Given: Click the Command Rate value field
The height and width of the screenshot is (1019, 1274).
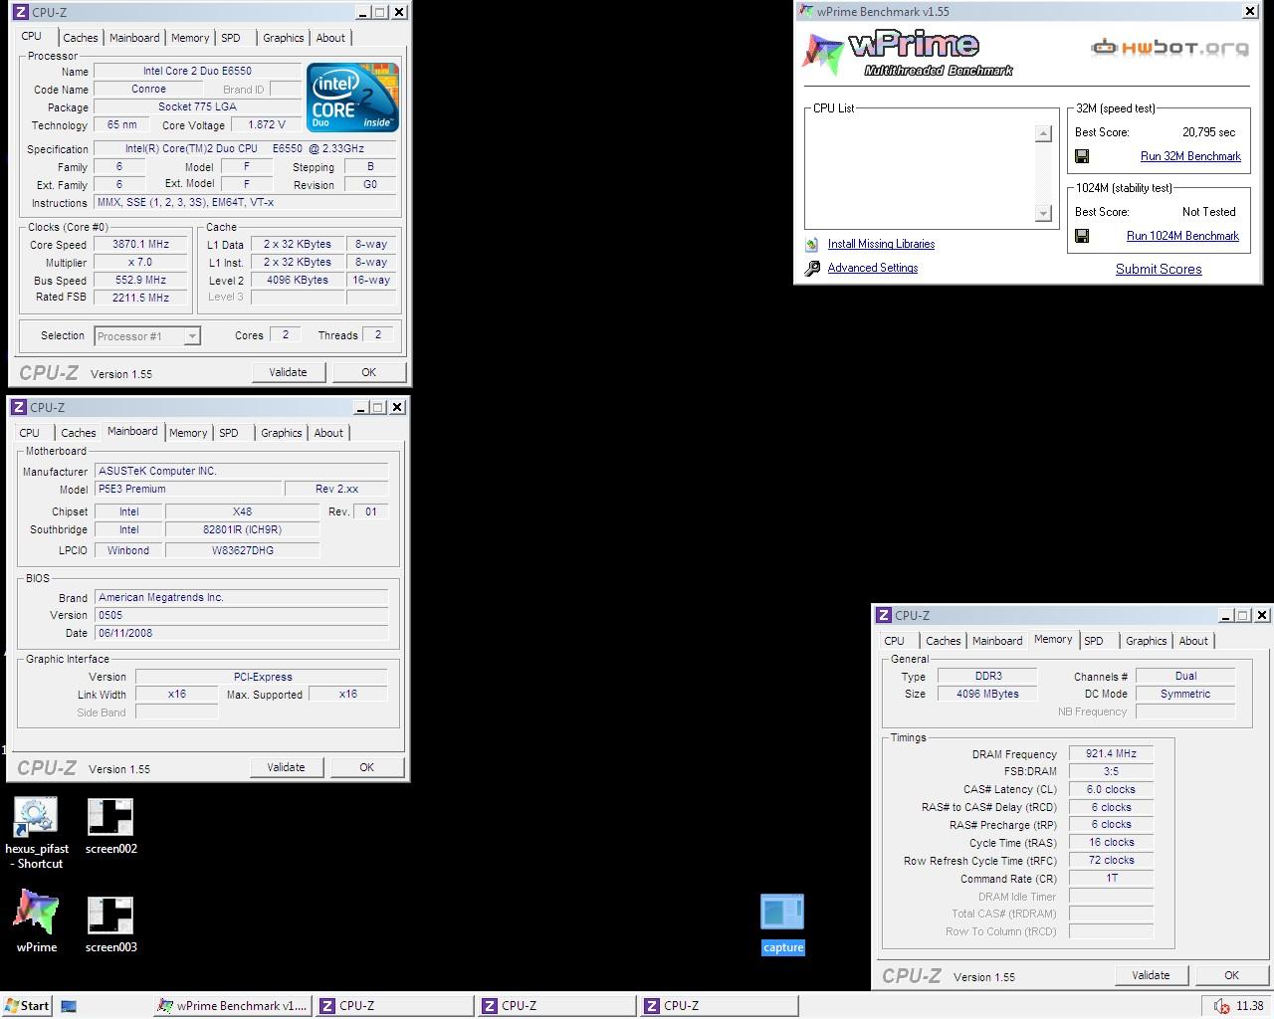Looking at the screenshot, I should coord(1111,879).
